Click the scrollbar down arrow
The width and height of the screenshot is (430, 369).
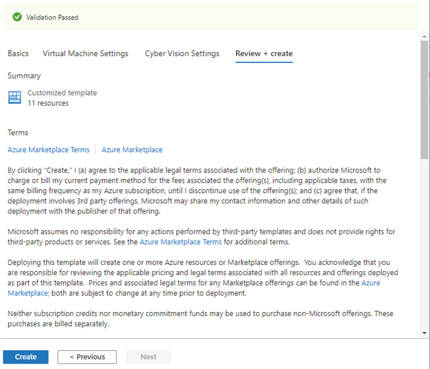[424, 333]
